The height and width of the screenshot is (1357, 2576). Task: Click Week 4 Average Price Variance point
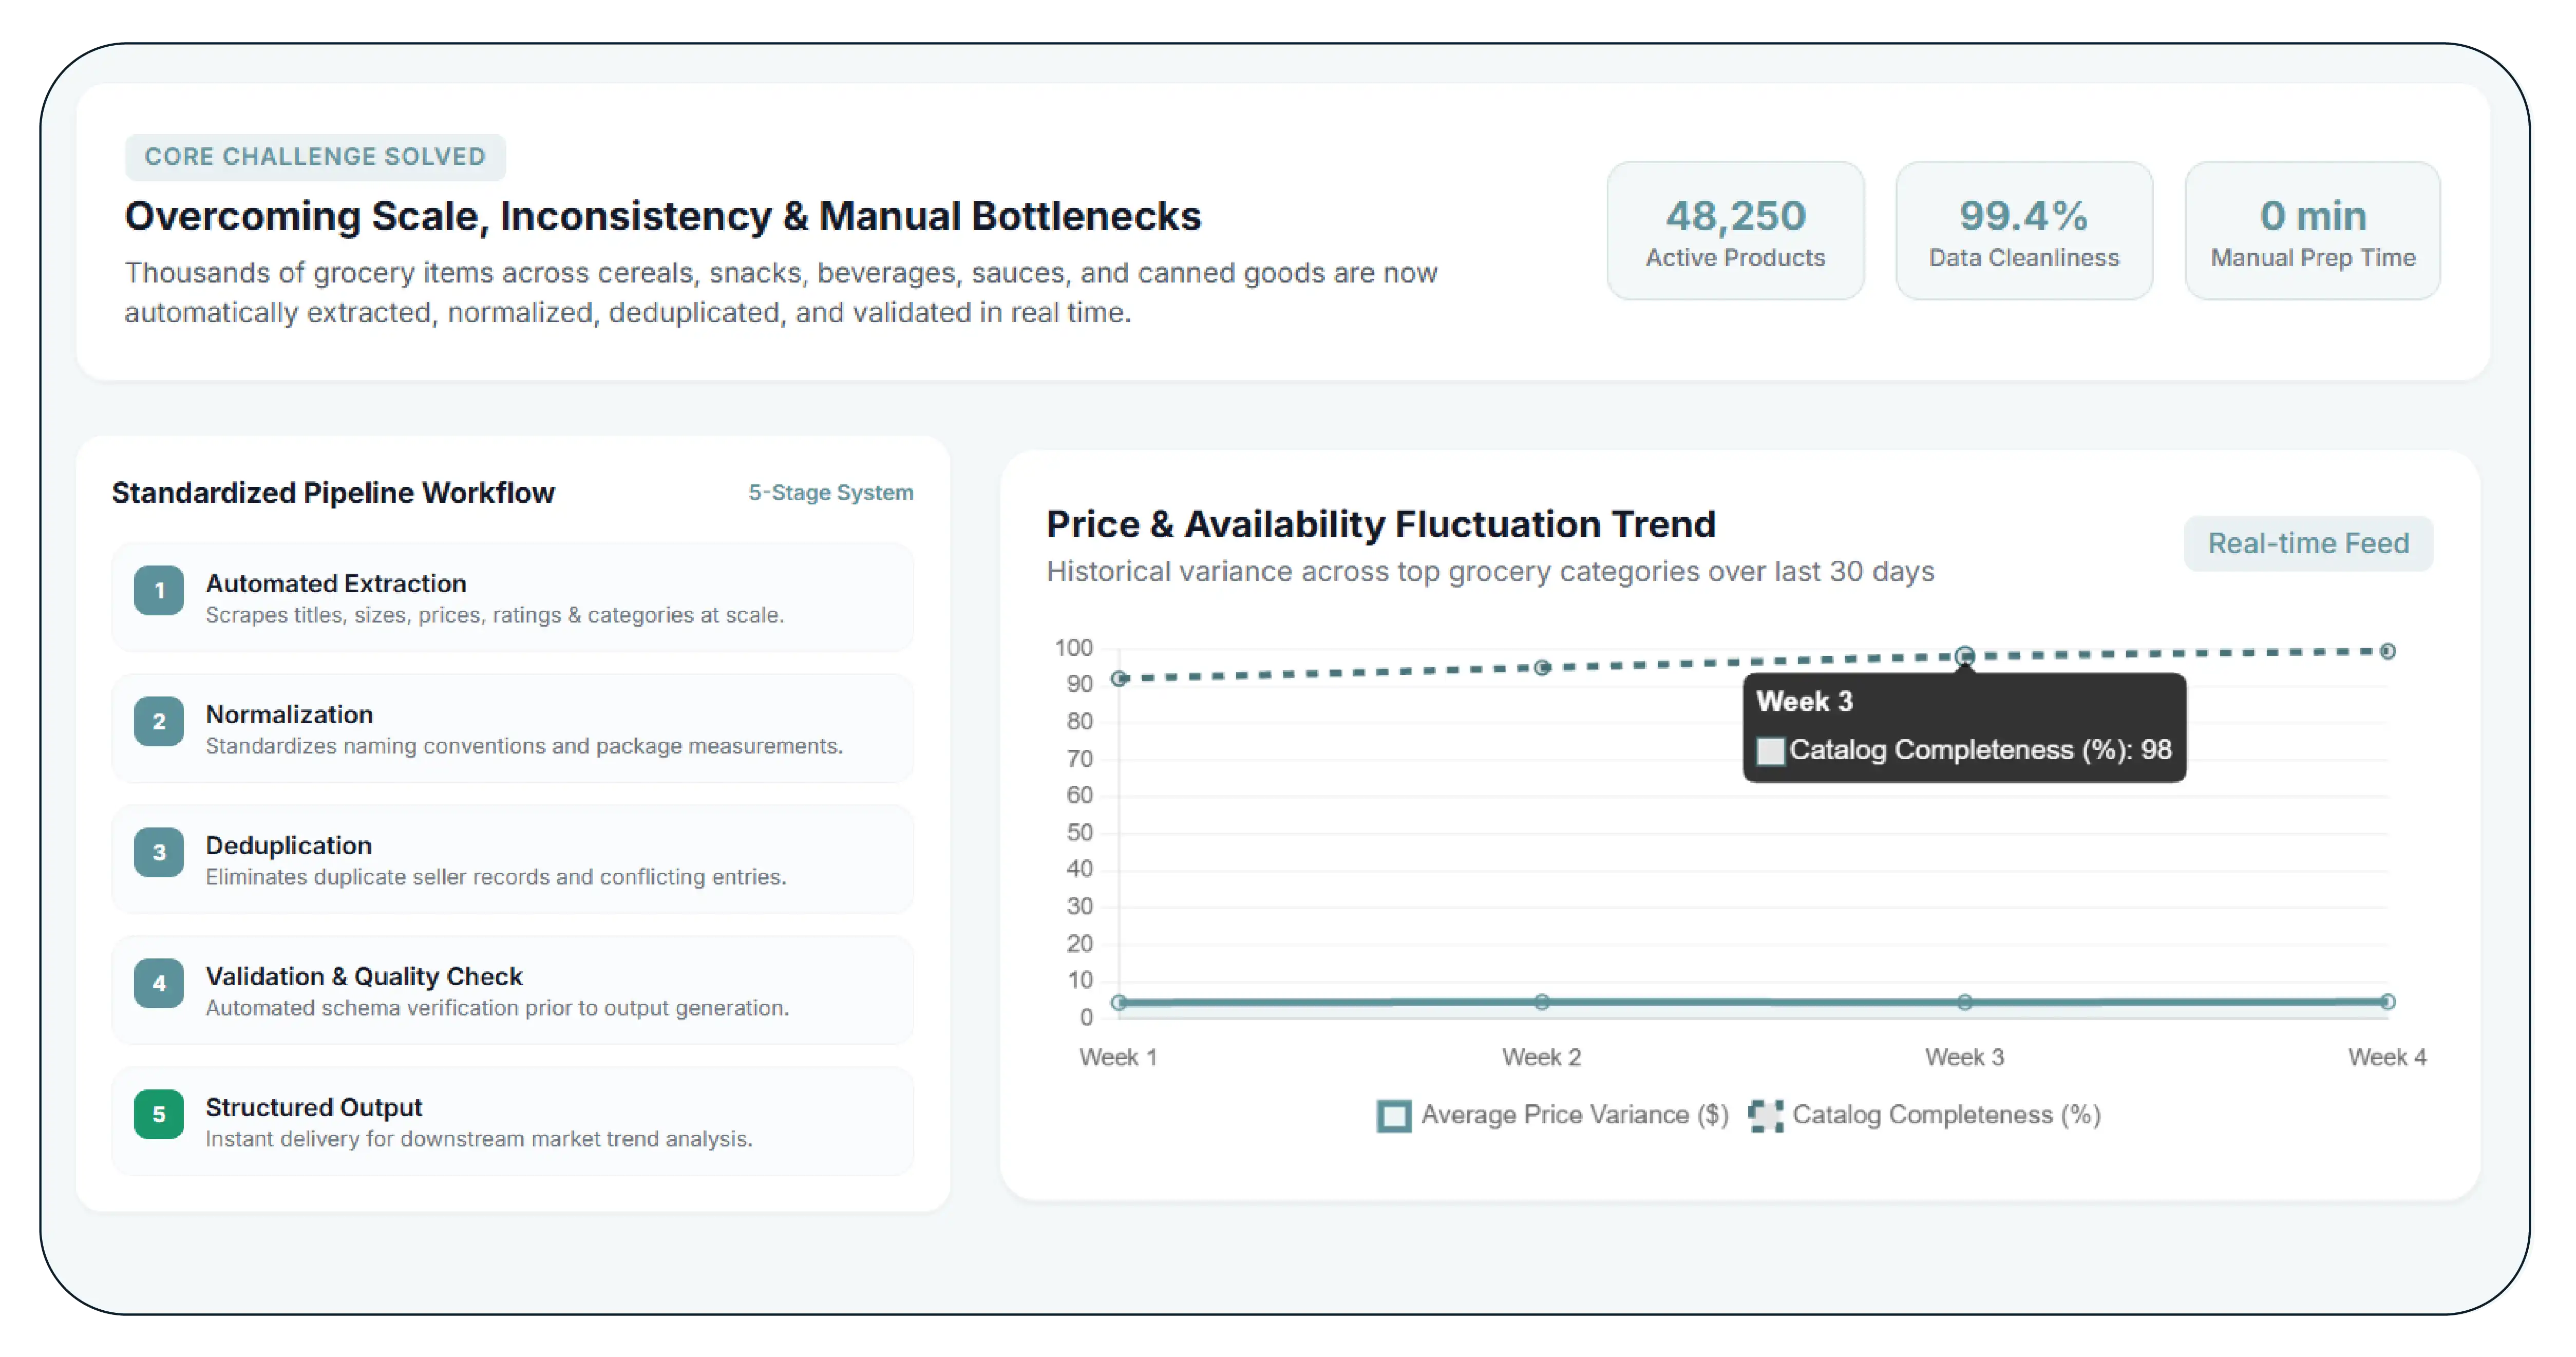click(x=2388, y=1001)
